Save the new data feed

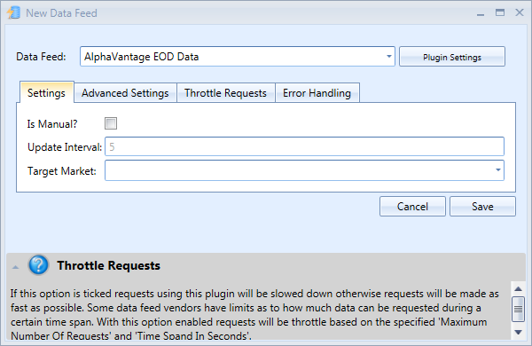point(482,207)
